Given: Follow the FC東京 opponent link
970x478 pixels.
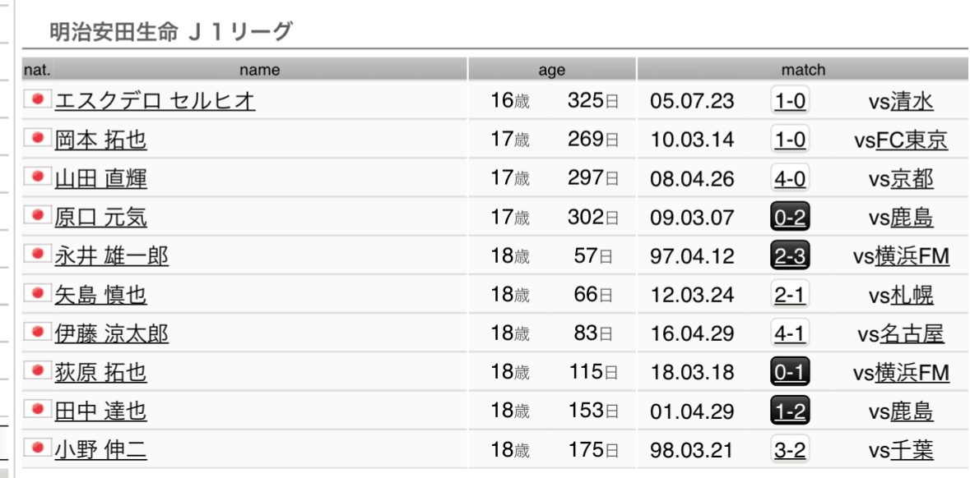Looking at the screenshot, I should click(912, 140).
